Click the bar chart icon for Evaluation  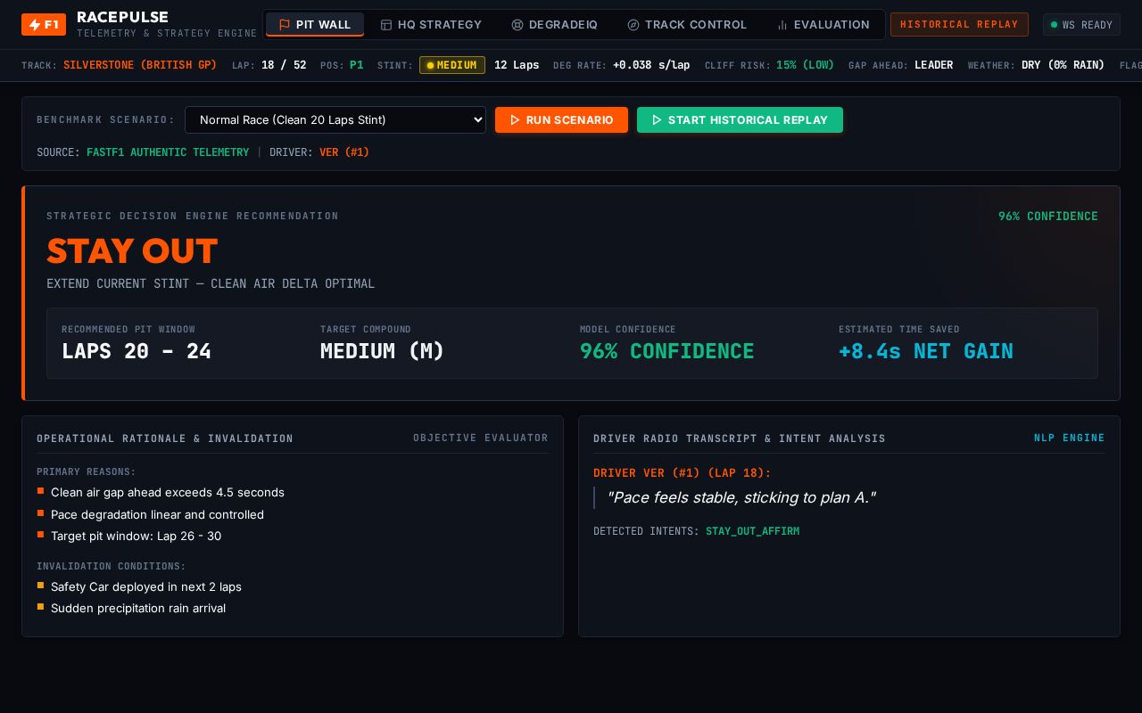782,25
